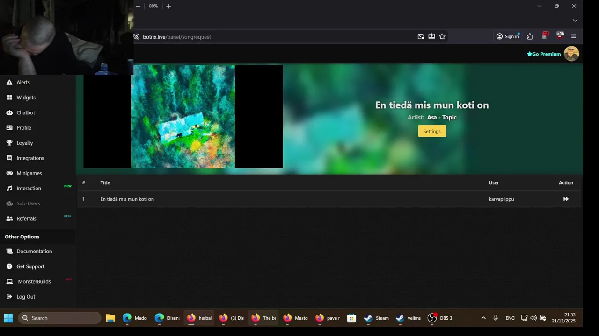The image size is (599, 336).
Task: Switch to the Edge Mado window
Action: pyautogui.click(x=135, y=318)
